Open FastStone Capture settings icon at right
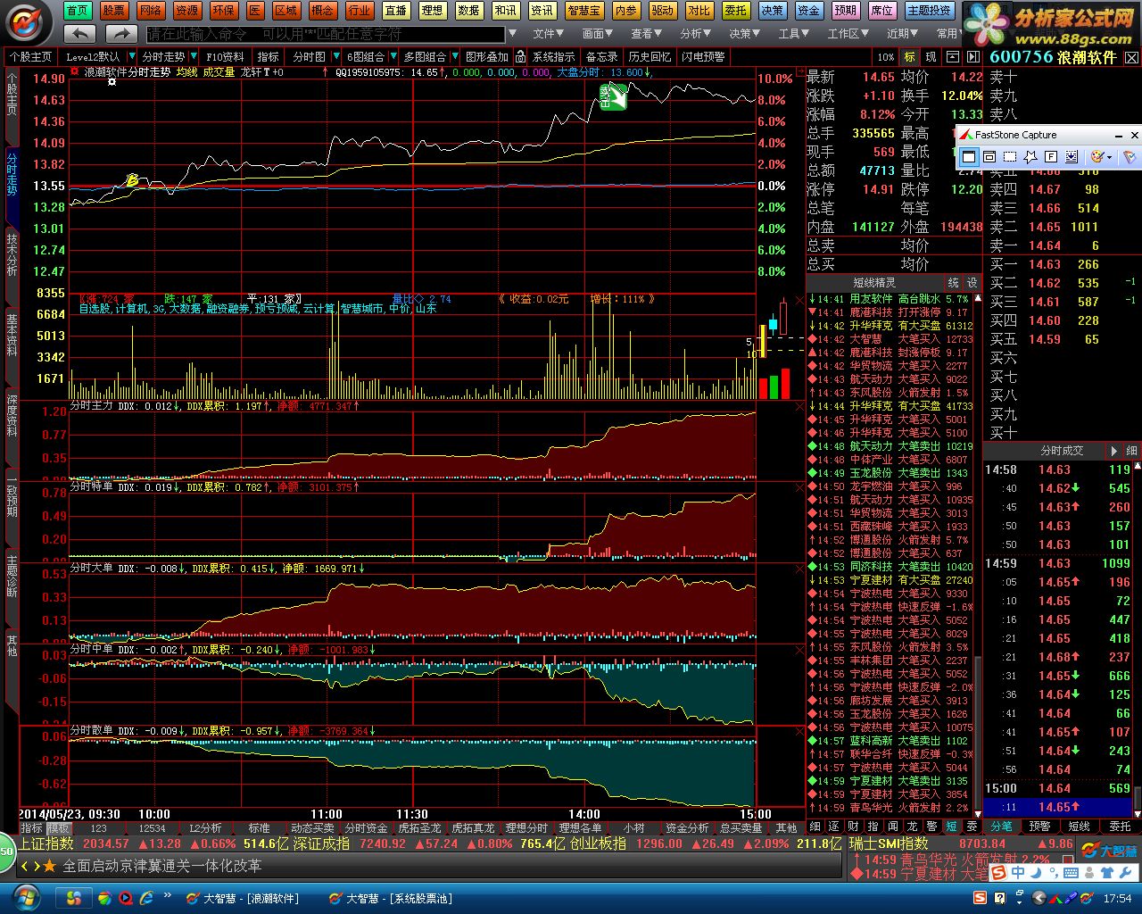The height and width of the screenshot is (914, 1142). click(1129, 157)
